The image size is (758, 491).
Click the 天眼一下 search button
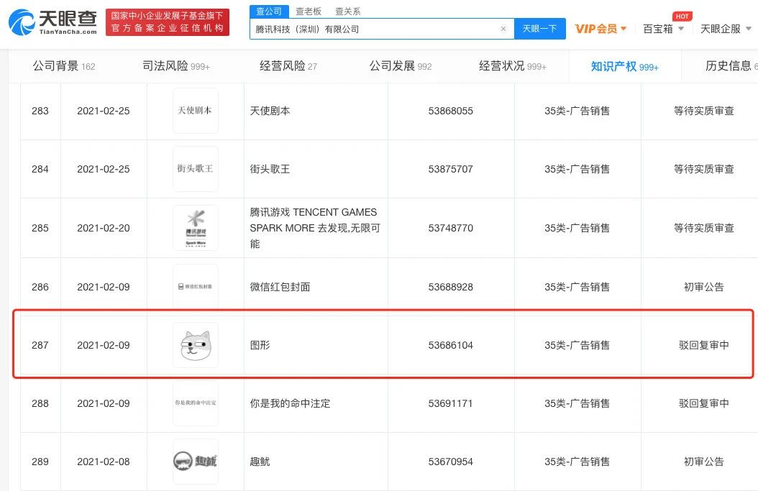point(539,29)
